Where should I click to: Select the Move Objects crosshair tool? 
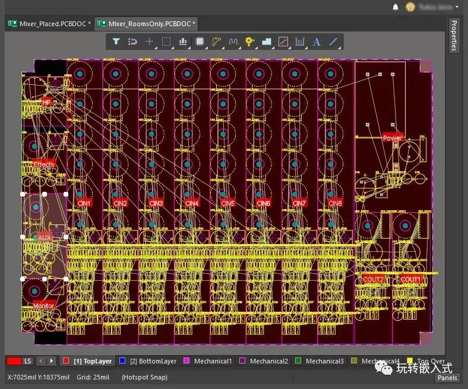149,42
